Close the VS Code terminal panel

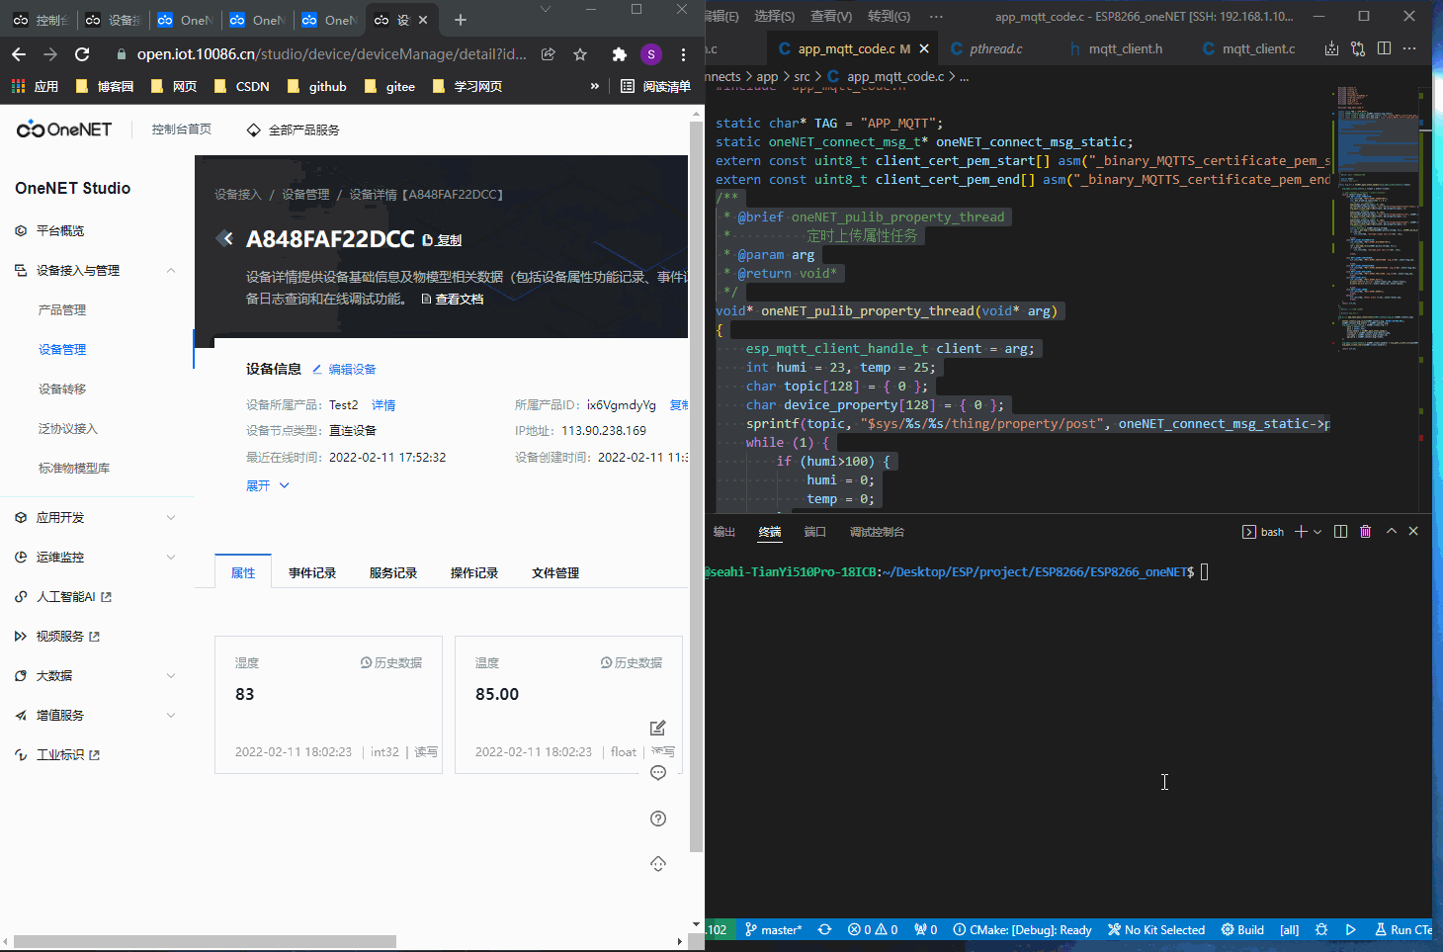tap(1413, 532)
